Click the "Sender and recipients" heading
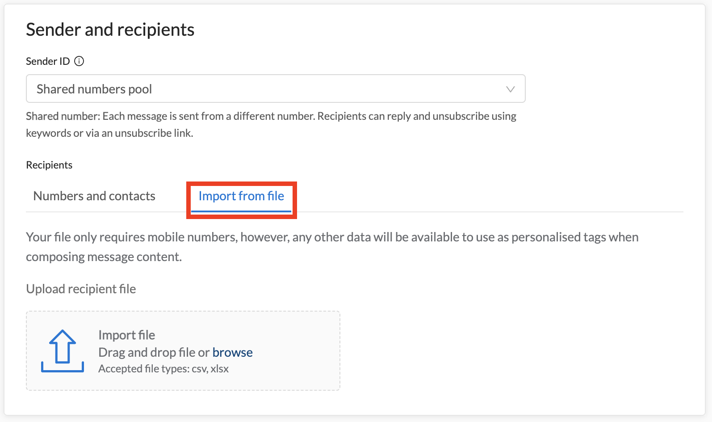The image size is (712, 422). point(110,30)
